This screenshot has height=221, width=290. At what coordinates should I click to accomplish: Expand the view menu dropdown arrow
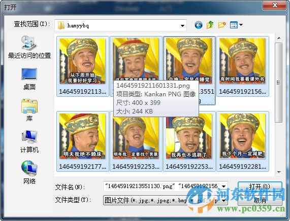click(241, 24)
